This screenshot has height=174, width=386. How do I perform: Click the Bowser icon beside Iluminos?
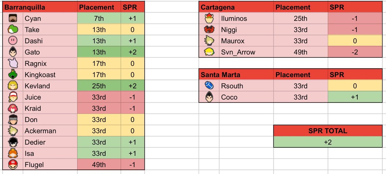click(x=209, y=19)
